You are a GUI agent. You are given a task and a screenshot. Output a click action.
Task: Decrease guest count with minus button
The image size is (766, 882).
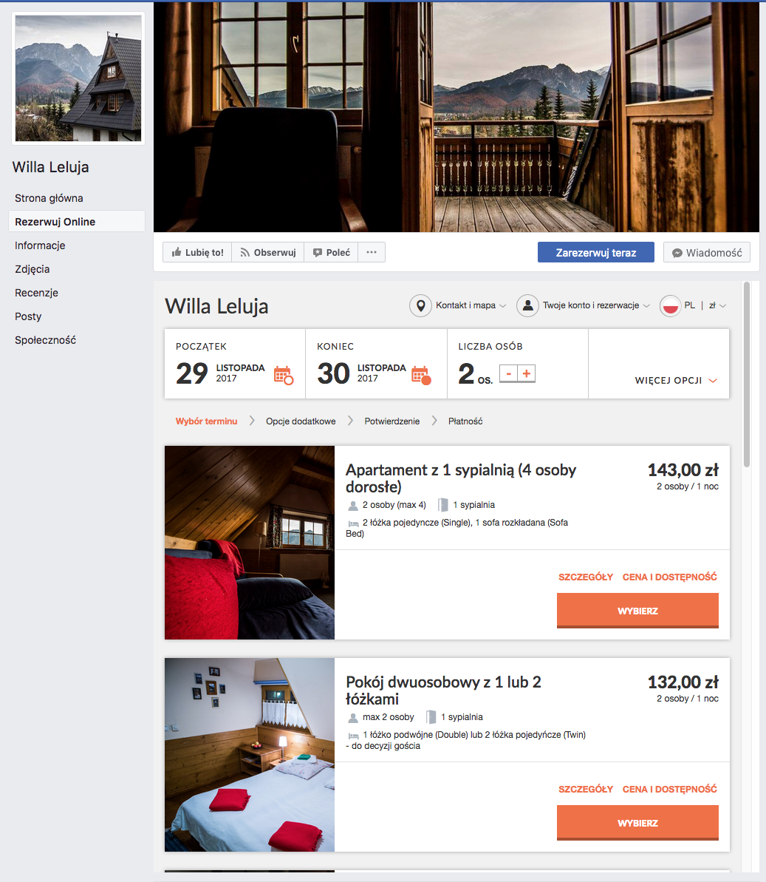pos(509,373)
